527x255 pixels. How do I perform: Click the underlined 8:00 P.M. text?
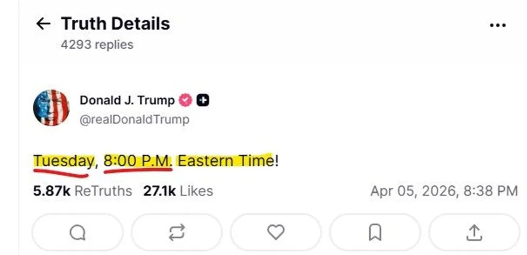coord(138,161)
